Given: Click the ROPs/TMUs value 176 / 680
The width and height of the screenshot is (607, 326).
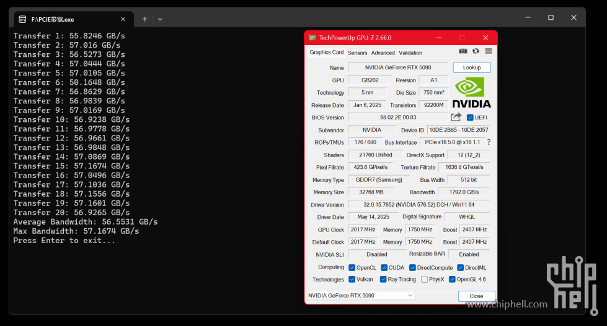Looking at the screenshot, I should 365,142.
